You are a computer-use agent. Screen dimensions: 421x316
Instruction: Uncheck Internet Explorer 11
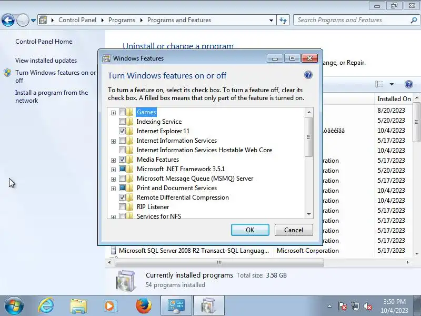122,131
